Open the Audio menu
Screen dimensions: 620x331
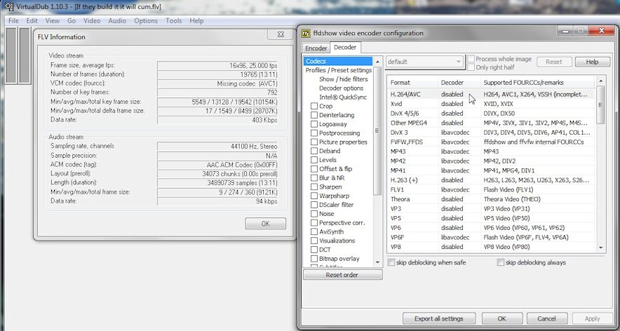117,20
